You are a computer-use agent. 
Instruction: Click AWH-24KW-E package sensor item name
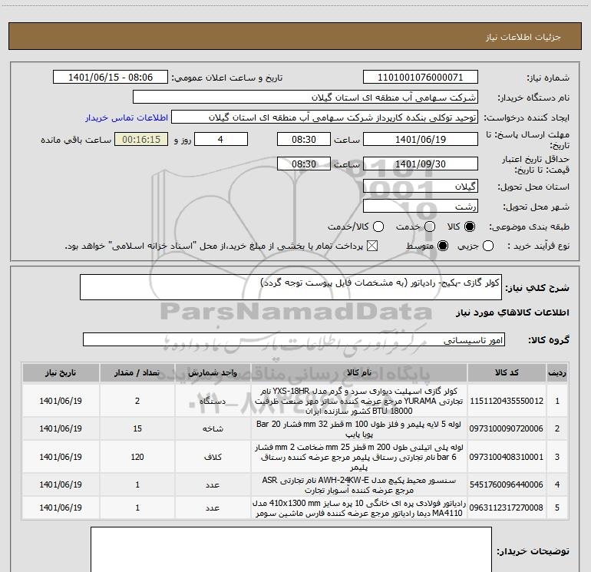359,485
